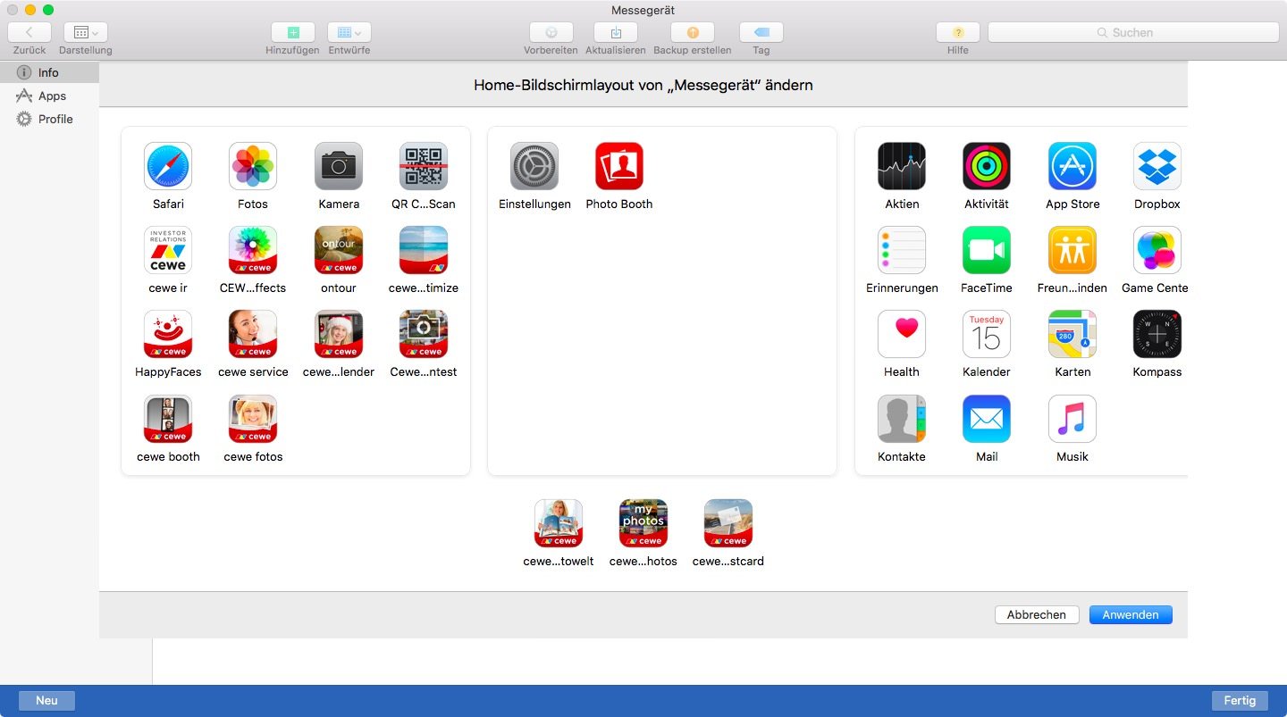Click the Safari icon on the home layout
1287x717 pixels.
pos(167,166)
